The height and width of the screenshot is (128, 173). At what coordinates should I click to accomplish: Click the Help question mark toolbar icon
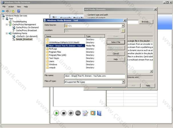coord(19,11)
